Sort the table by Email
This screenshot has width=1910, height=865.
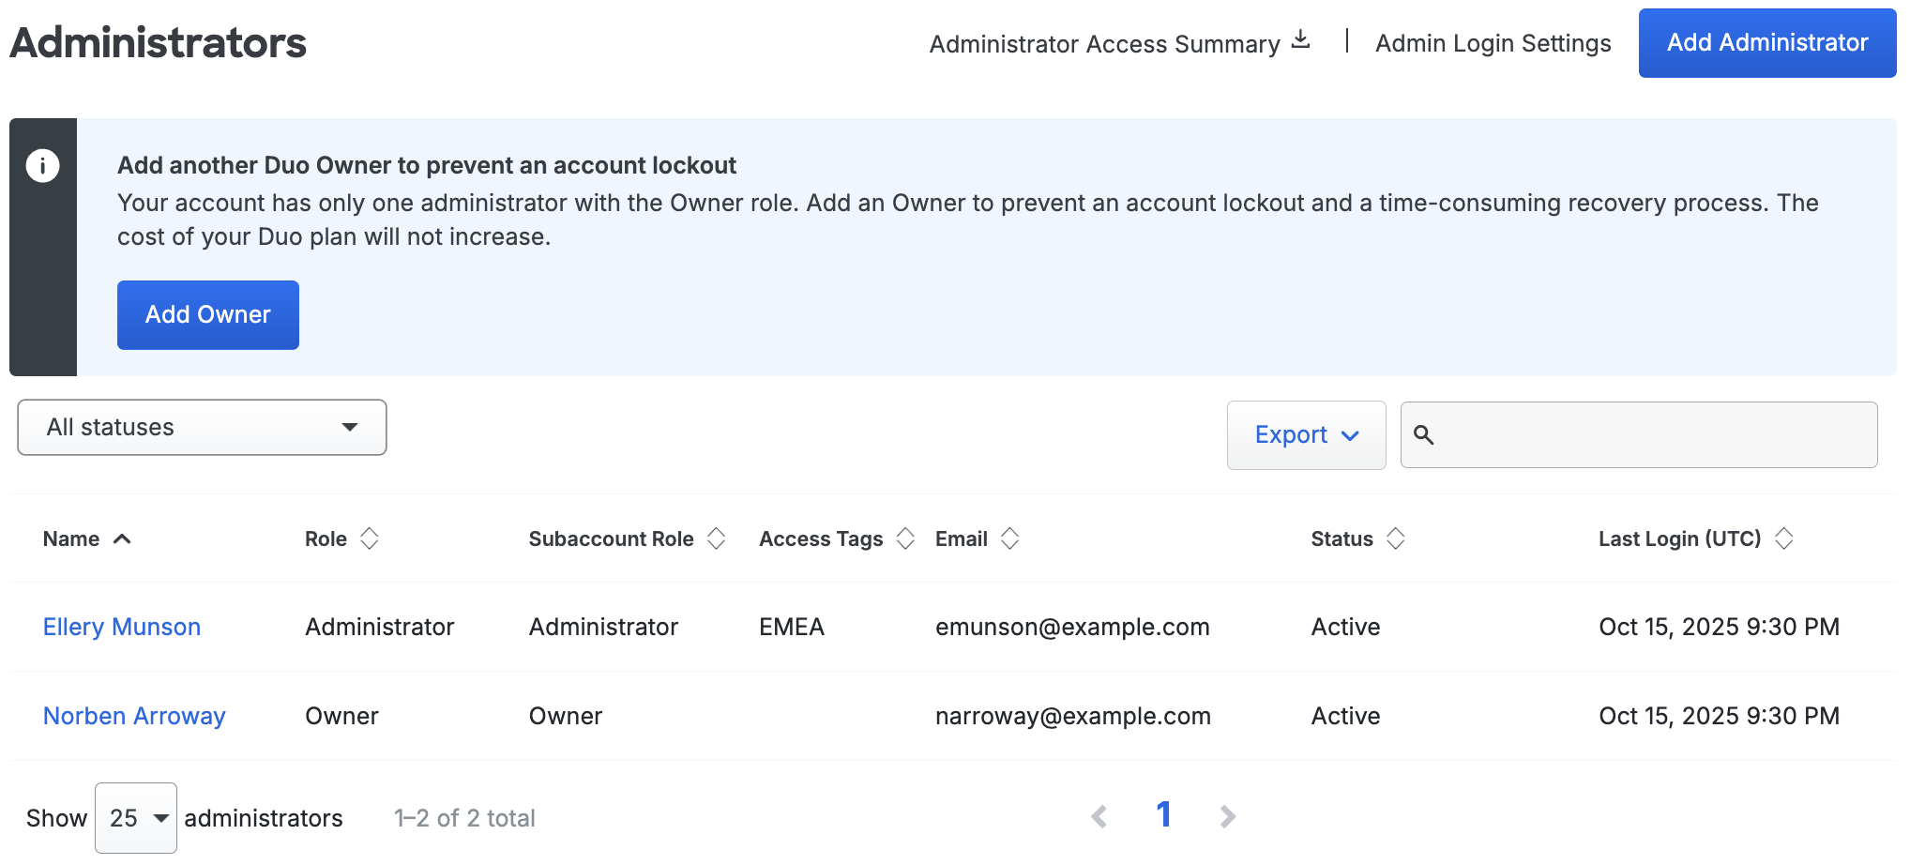(x=1010, y=539)
